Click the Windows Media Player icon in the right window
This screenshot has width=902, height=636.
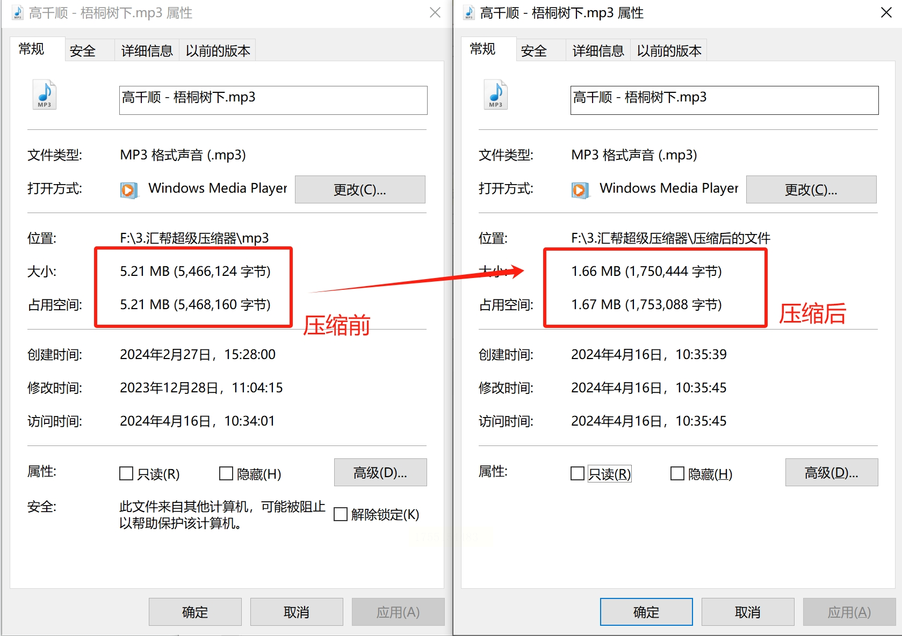coord(580,190)
